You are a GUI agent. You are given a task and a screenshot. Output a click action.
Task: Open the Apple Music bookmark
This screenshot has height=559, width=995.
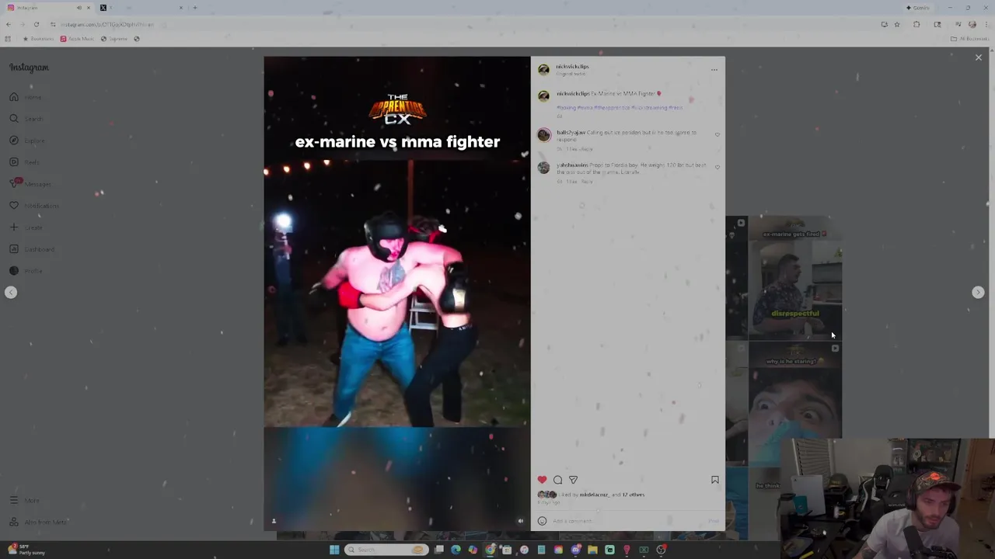77,39
